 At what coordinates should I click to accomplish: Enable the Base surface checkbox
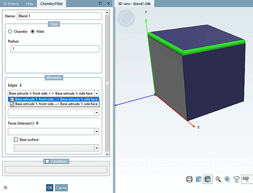pyautogui.click(x=16, y=140)
